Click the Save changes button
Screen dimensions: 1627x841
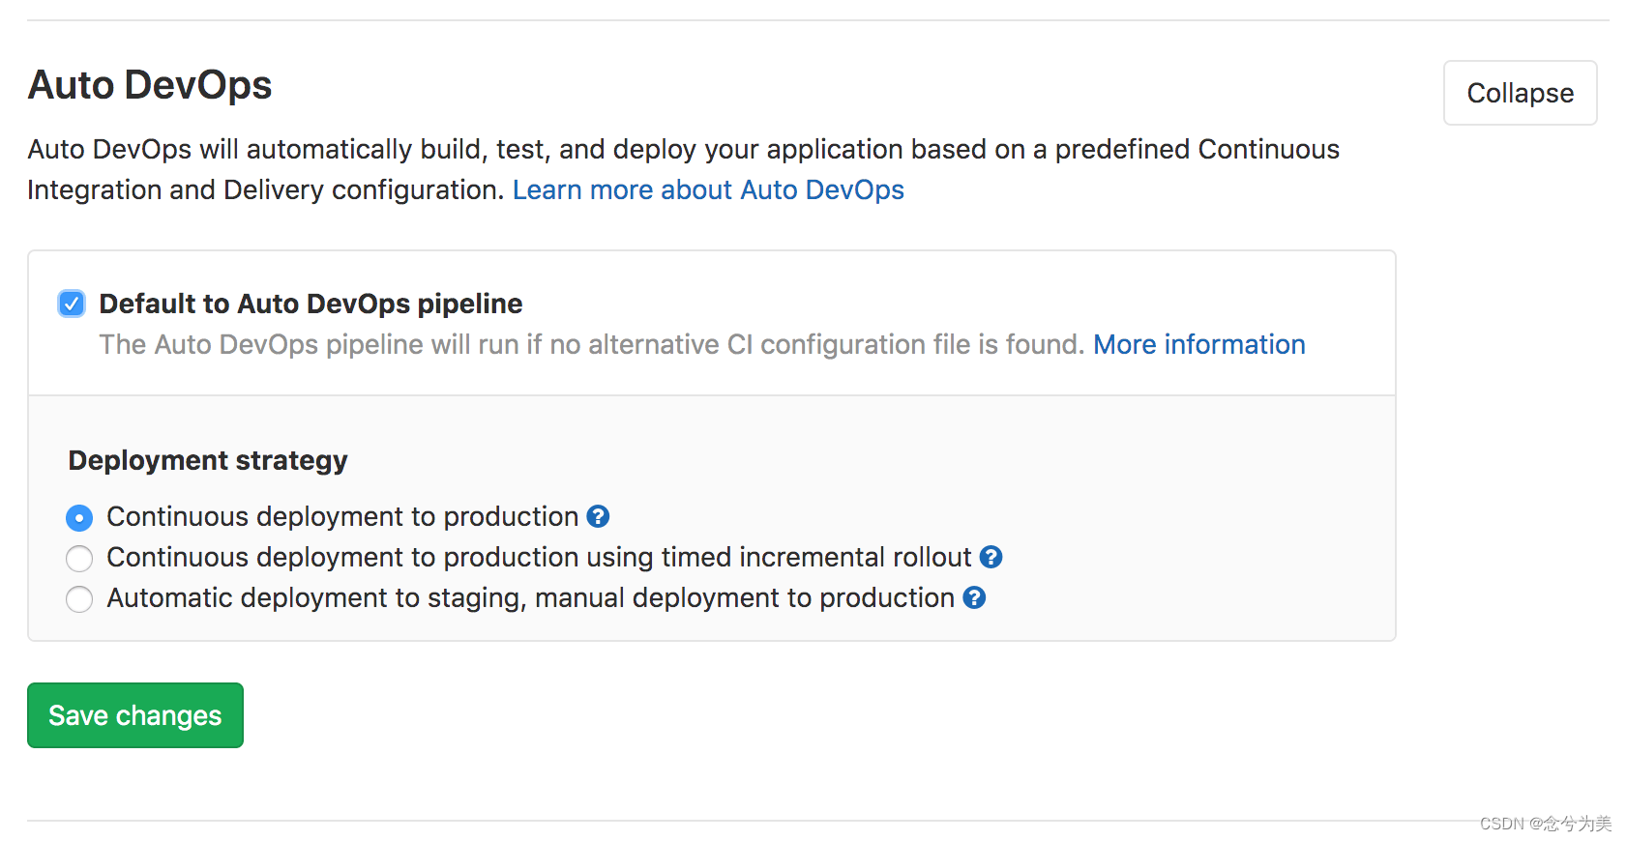pos(135,715)
